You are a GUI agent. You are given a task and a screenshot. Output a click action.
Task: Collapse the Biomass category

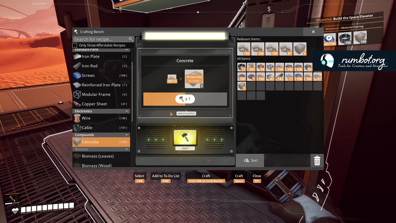coord(127,149)
